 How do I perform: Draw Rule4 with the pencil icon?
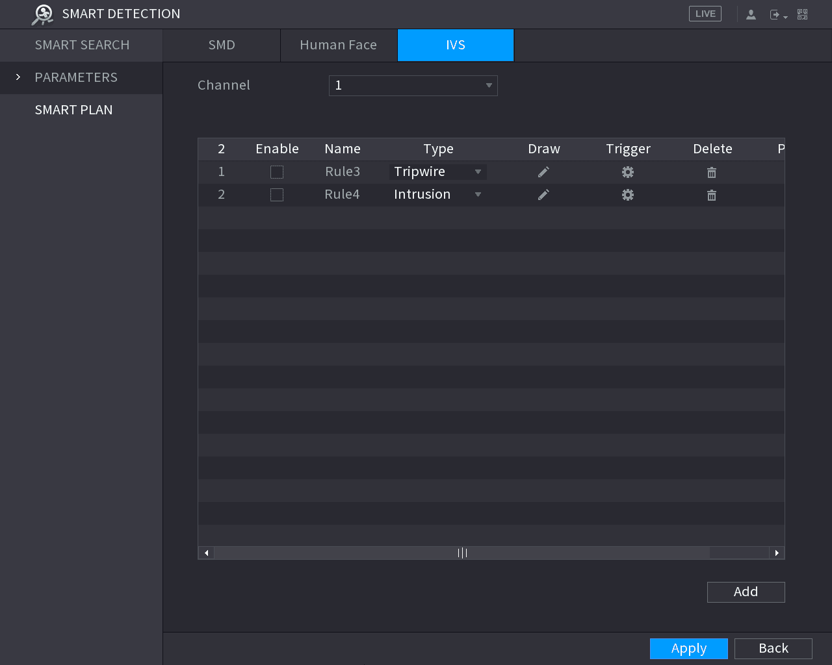pos(543,195)
